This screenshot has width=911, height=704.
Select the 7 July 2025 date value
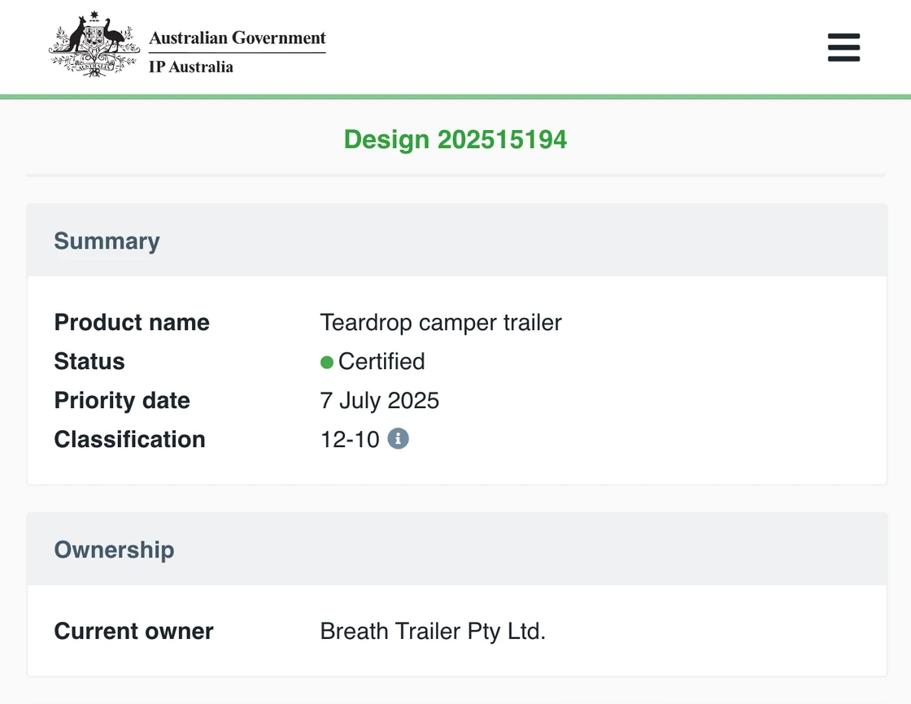379,400
